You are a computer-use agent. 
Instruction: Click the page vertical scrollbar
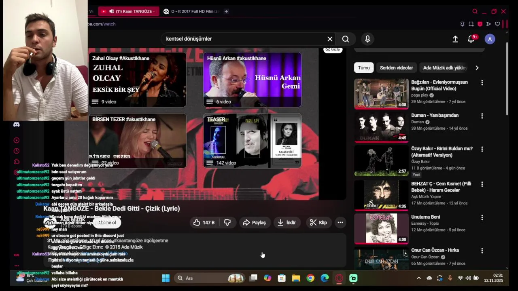[x=507, y=78]
